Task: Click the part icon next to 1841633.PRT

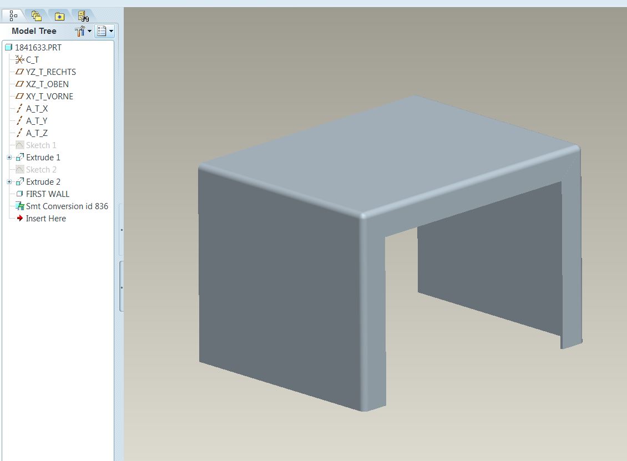Action: click(x=9, y=47)
